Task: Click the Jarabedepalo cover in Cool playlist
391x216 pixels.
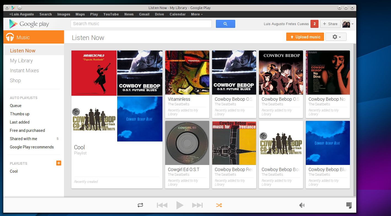Action: coord(94,73)
